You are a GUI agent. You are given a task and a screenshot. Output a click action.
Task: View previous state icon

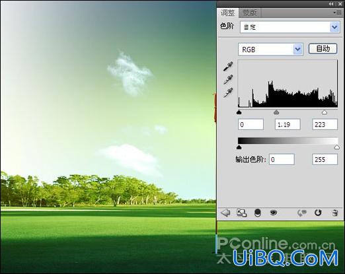(302, 213)
